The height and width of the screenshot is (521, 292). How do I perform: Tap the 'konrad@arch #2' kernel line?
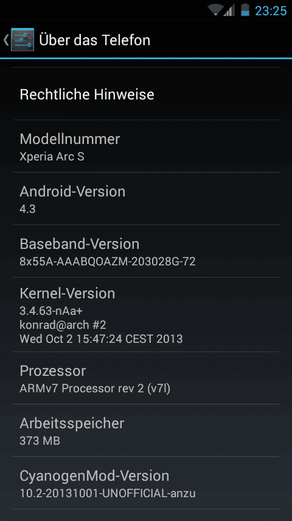tap(63, 325)
